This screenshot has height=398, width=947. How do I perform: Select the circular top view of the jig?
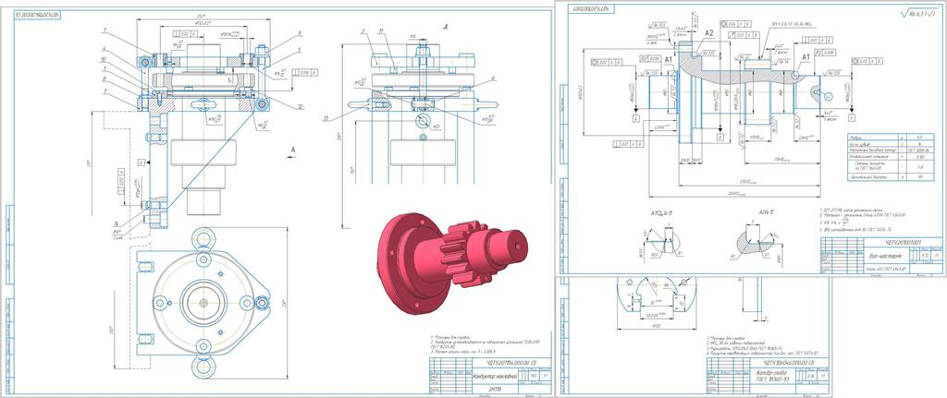(204, 302)
